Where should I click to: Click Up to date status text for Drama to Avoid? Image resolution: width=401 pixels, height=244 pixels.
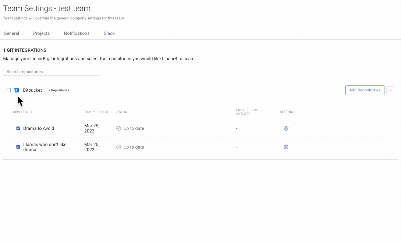click(134, 128)
